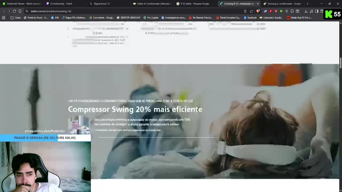Open Carburador Suzuki bookmark

[x=271, y=18]
